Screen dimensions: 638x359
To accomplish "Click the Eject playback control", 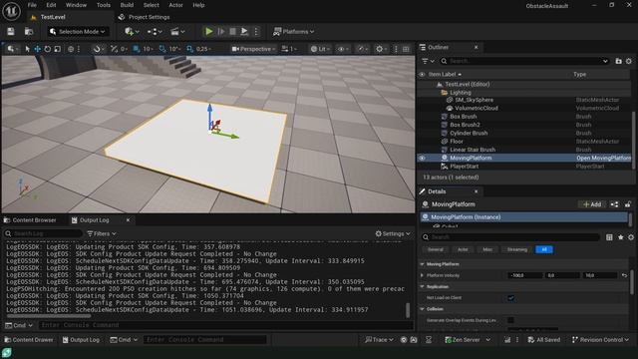I will click(x=244, y=31).
